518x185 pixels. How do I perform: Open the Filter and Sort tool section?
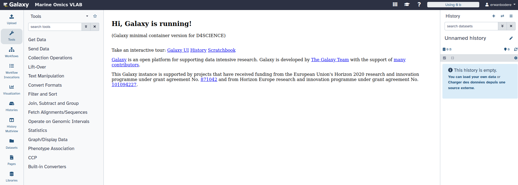pyautogui.click(x=43, y=94)
